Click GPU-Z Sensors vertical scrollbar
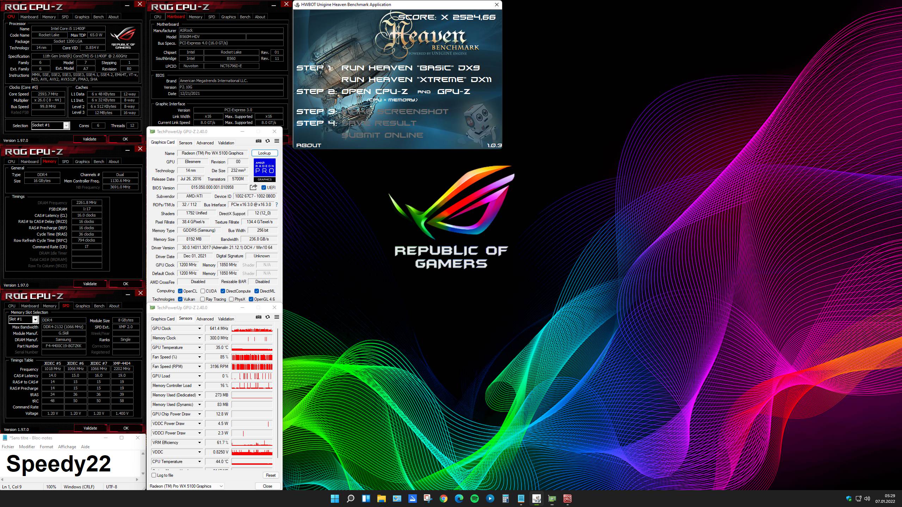The height and width of the screenshot is (507, 902). (x=278, y=393)
